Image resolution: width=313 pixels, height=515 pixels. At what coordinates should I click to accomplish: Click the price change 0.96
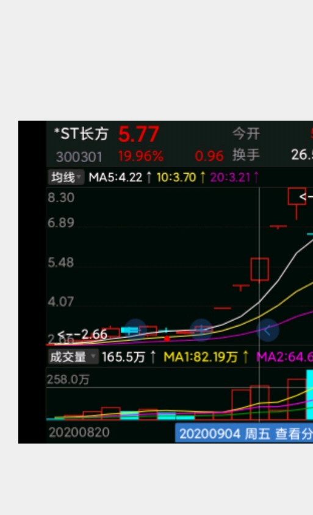pos(209,157)
